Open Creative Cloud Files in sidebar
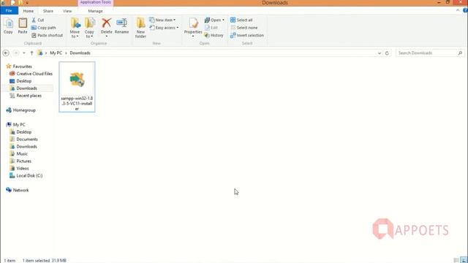Viewport: 468px width, 263px height. (31, 74)
